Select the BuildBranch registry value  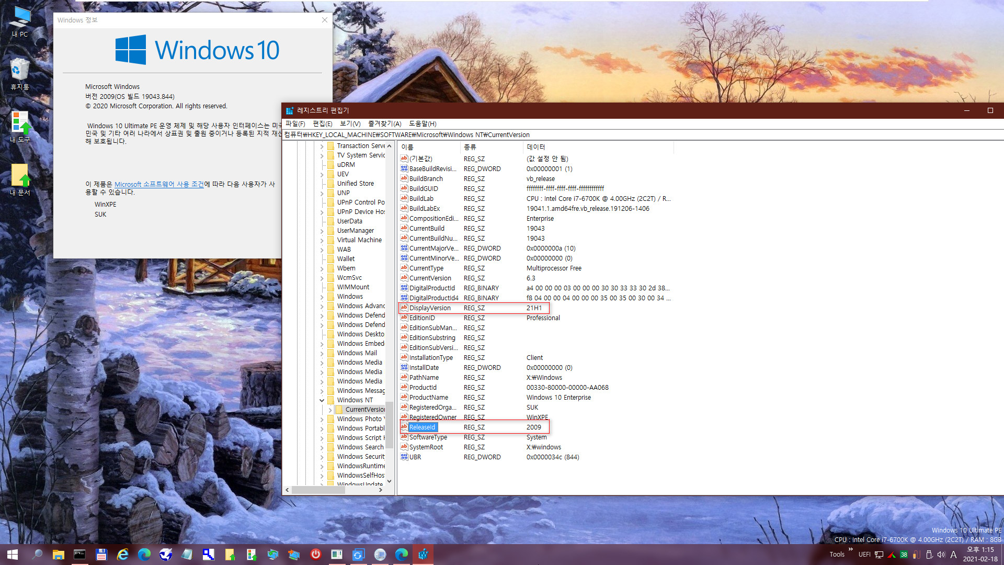coord(426,179)
